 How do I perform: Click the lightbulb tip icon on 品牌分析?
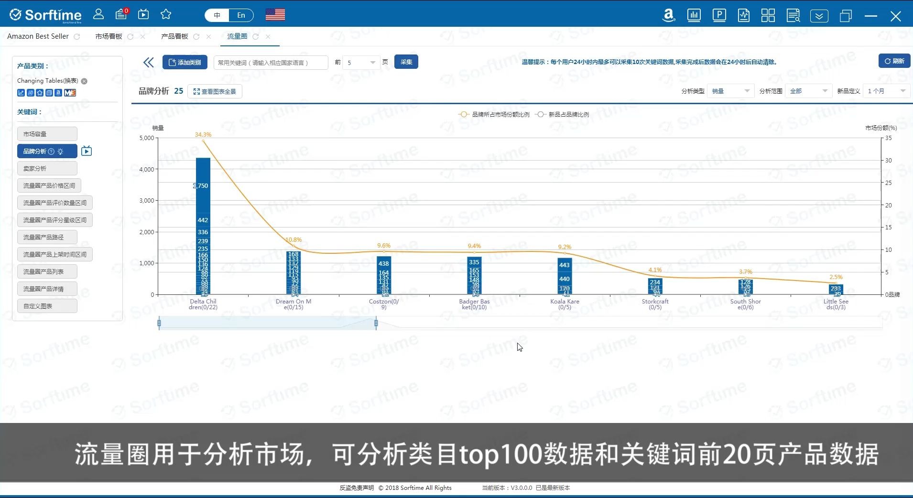tap(60, 152)
